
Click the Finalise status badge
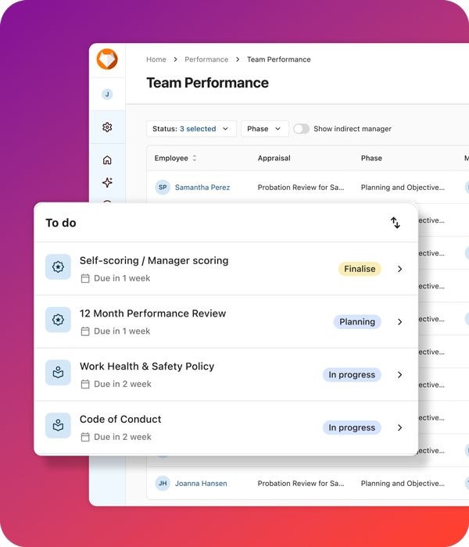(360, 269)
